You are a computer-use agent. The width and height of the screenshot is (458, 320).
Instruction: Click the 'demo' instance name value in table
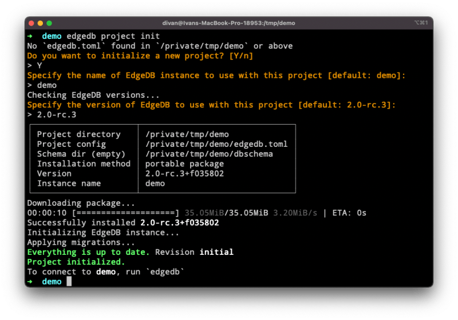pyautogui.click(x=155, y=183)
